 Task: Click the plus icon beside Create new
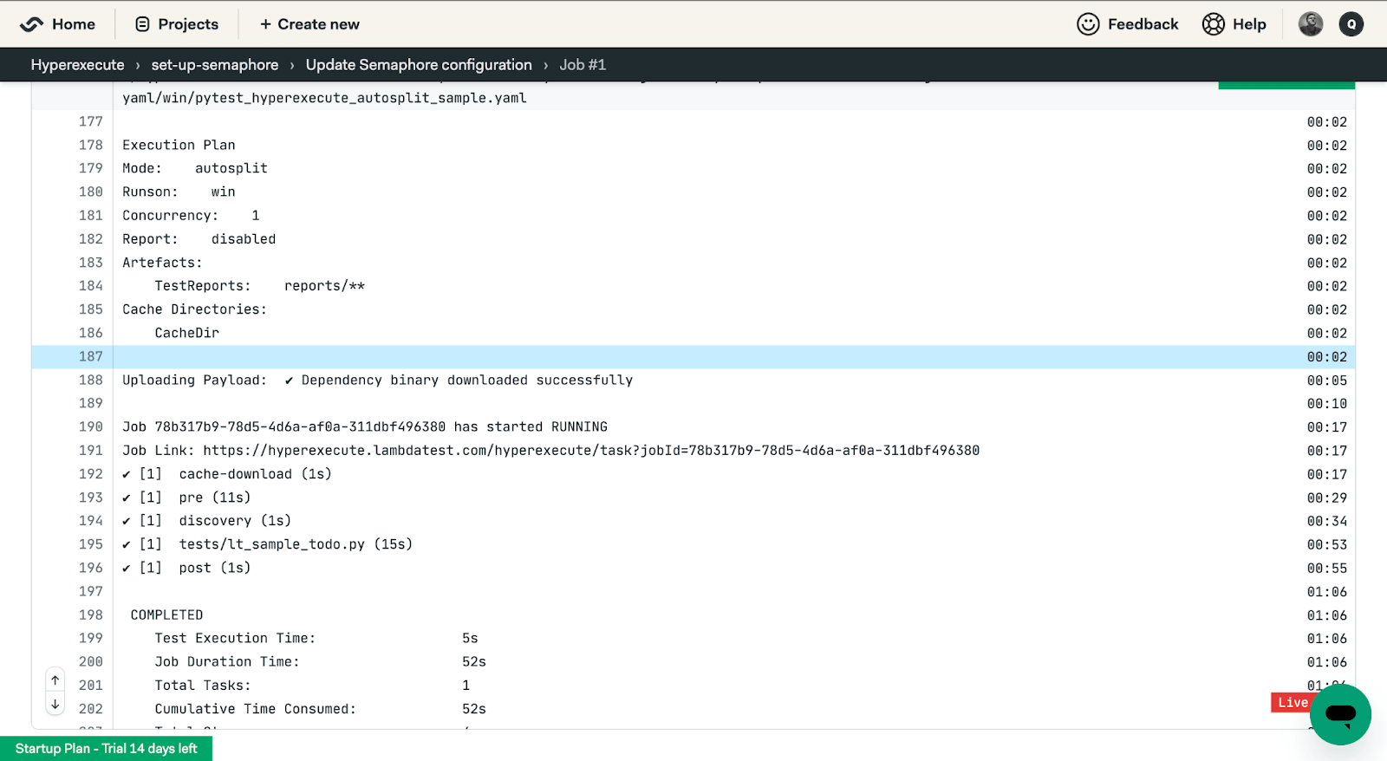266,24
